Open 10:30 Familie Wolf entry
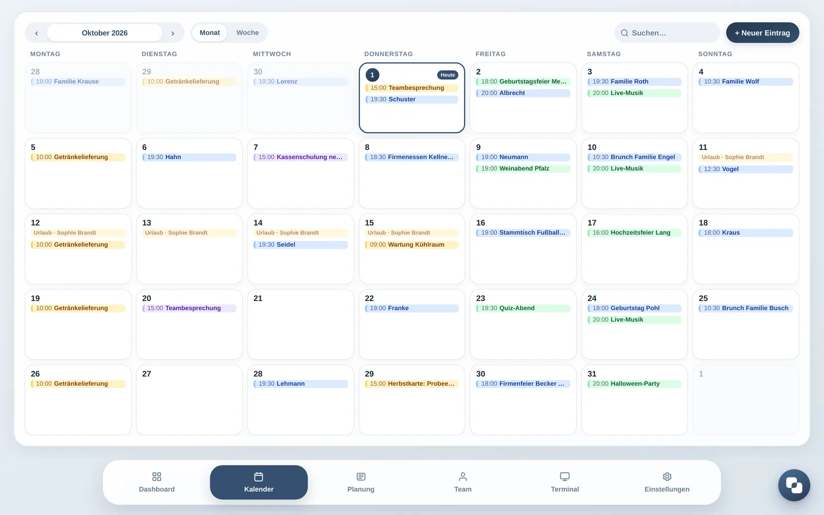Screen dimensions: 824x515 pos(746,81)
